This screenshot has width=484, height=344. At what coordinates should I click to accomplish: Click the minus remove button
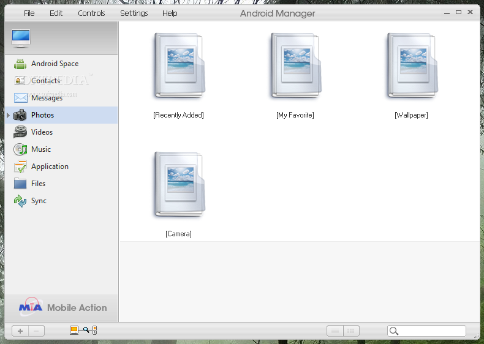pos(36,331)
